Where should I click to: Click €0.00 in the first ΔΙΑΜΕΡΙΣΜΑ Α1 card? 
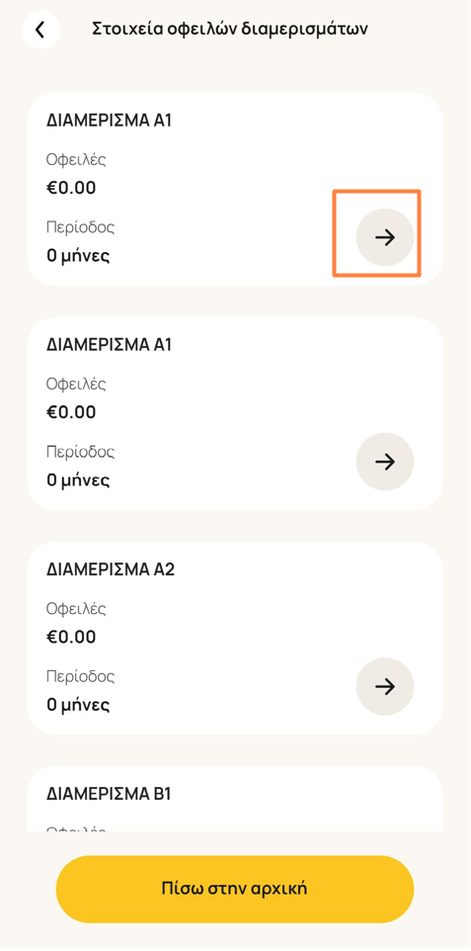[71, 188]
